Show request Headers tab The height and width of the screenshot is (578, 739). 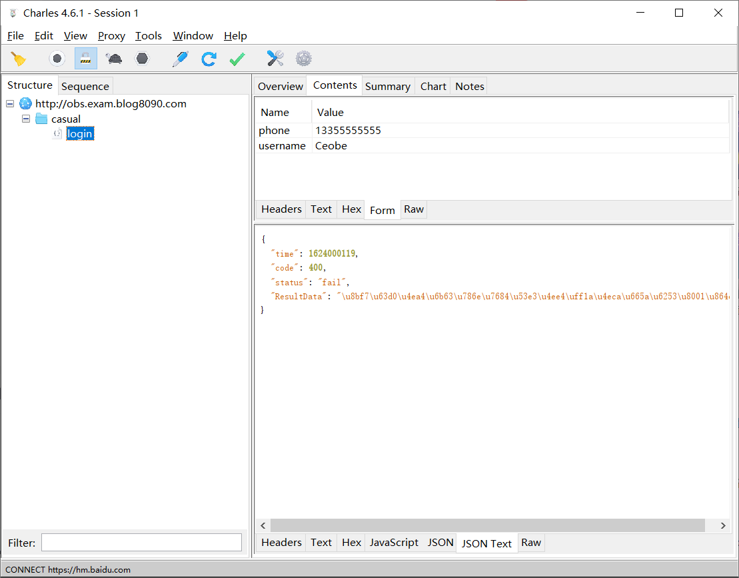tap(281, 209)
